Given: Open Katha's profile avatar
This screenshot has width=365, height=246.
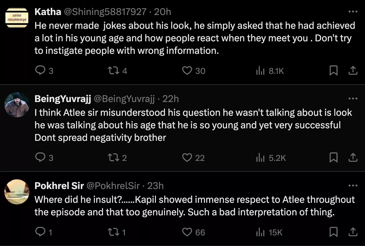Looking at the screenshot, I should [x=17, y=18].
